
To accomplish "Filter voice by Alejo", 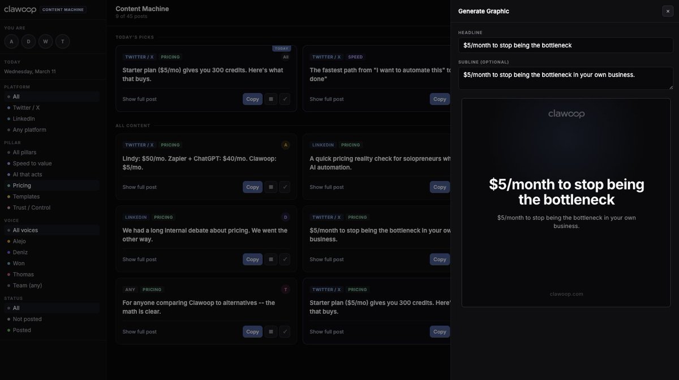I will tap(52, 241).
